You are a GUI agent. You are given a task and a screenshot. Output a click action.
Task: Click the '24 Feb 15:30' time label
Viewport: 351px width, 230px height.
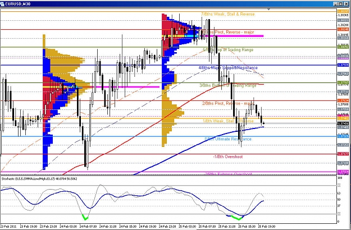tap(128, 227)
